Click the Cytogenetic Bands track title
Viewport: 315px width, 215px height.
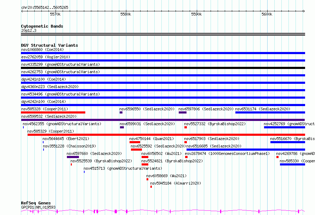pos(42,26)
